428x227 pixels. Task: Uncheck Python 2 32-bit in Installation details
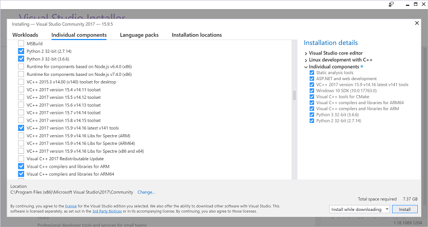(x=312, y=121)
